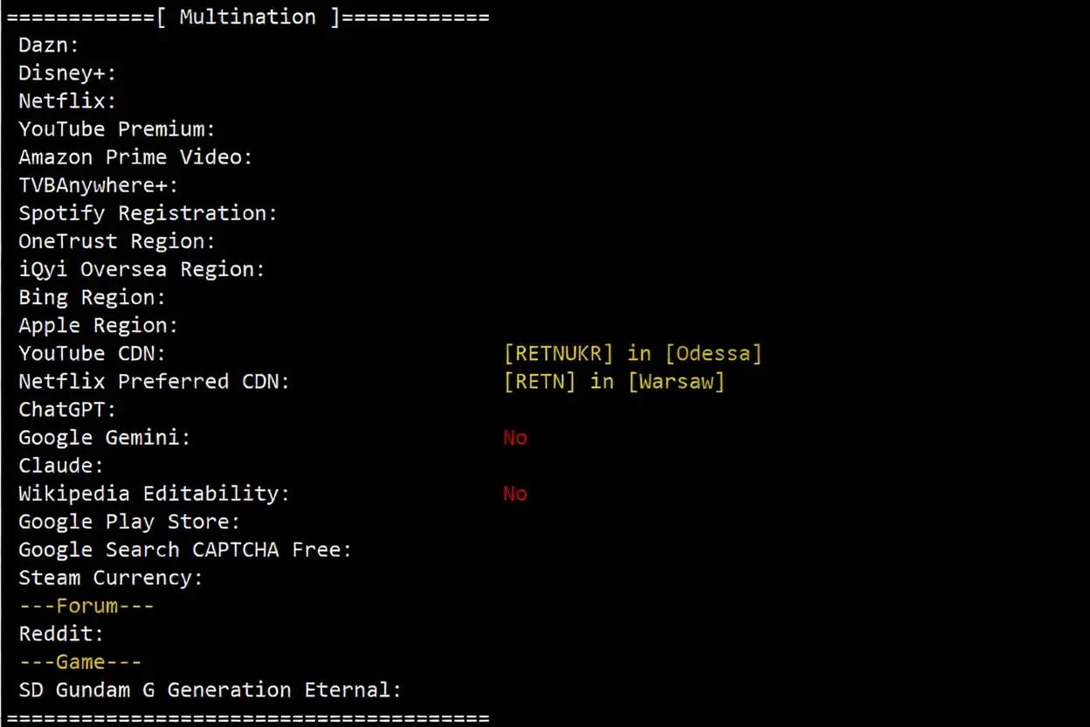Select 'Spotify Registration:' text
The image size is (1090, 727).
click(148, 213)
